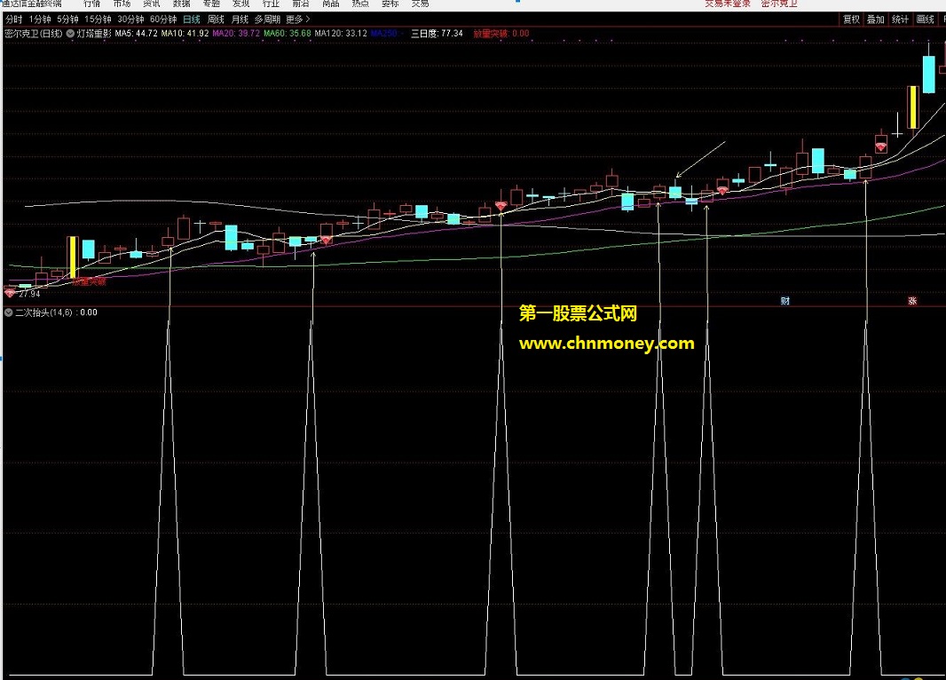
Task: Open the 数据 menu
Action: (182, 3)
